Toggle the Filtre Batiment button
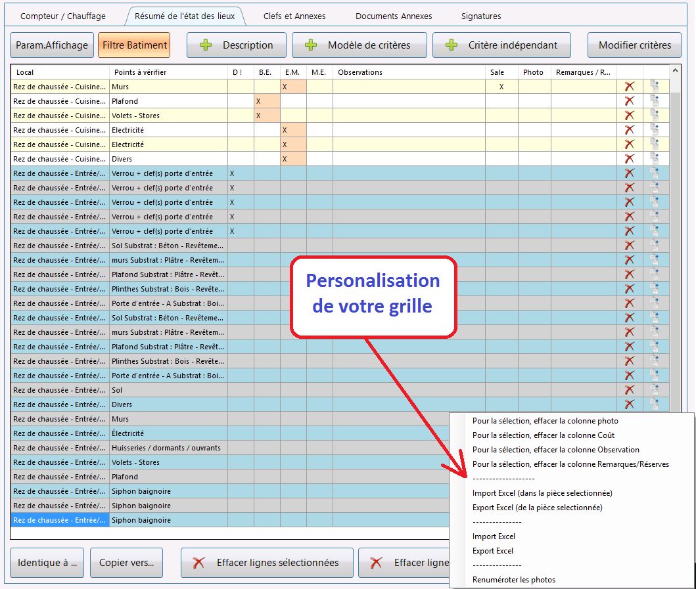Viewport: 696px width, 589px height. tap(135, 45)
